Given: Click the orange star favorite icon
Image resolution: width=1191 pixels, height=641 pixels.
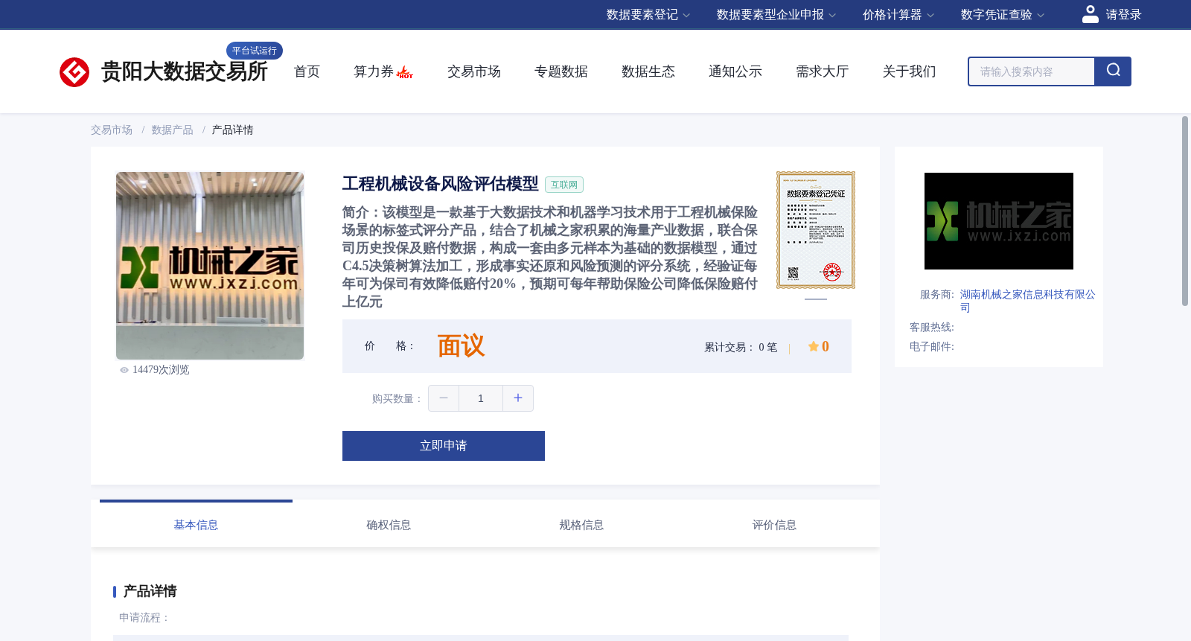Looking at the screenshot, I should coord(814,346).
